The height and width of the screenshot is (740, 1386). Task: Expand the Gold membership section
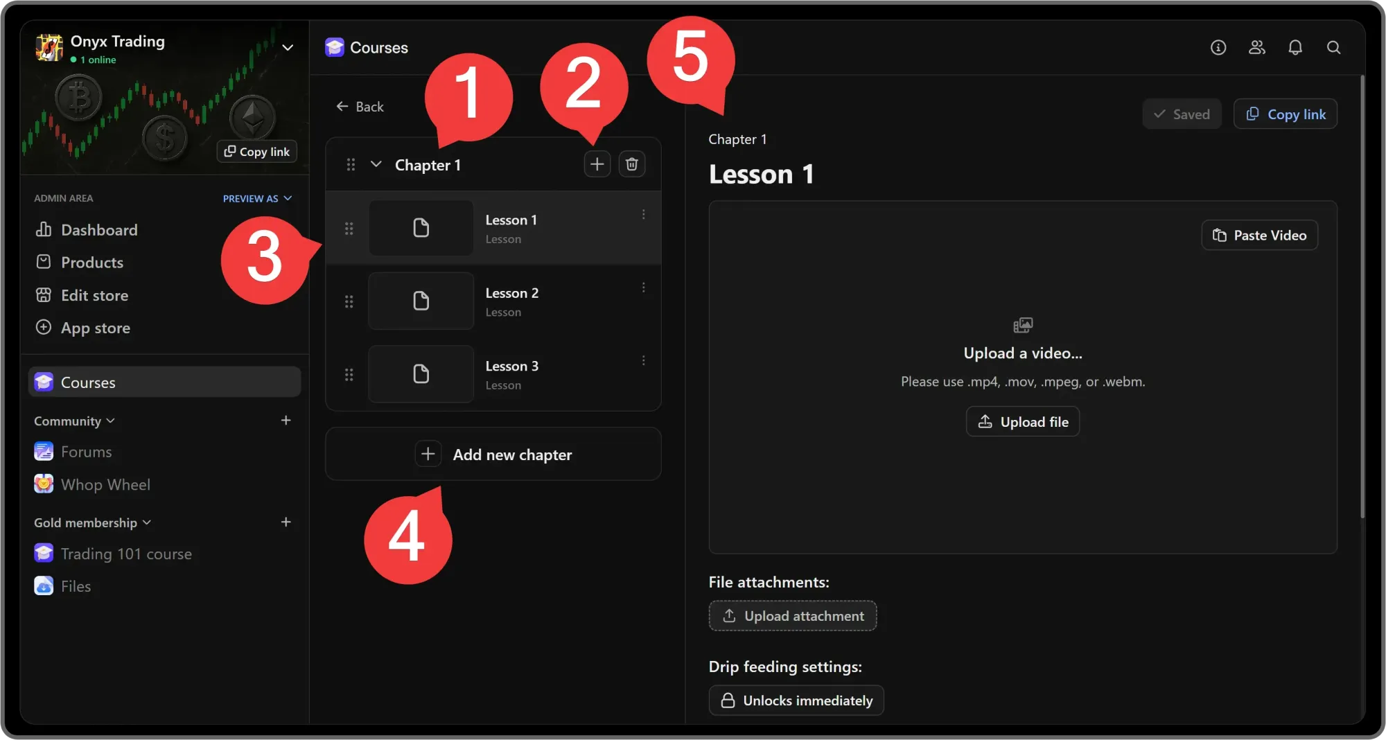(91, 522)
